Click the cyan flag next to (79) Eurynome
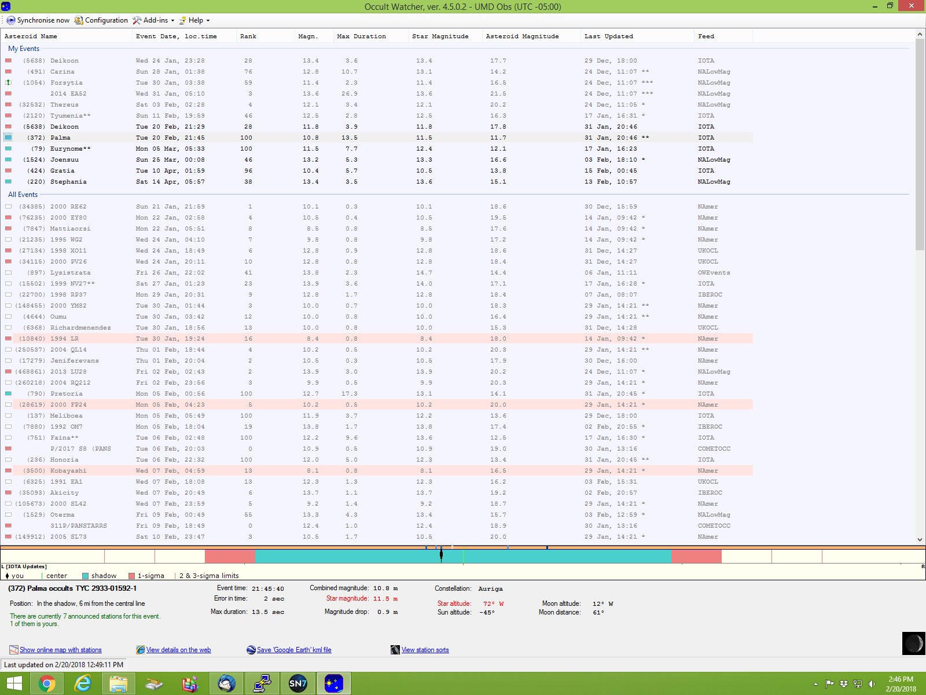926x695 pixels. pyautogui.click(x=8, y=149)
